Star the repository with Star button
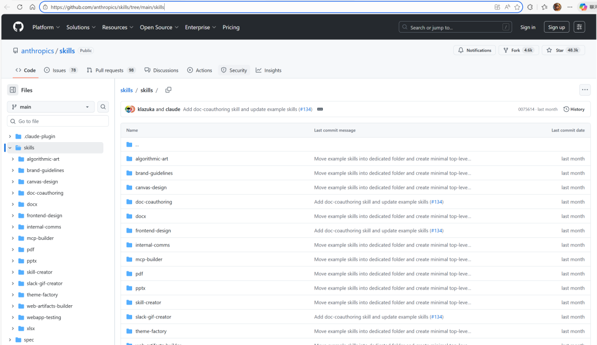Screen dimensions: 597x345 pyautogui.click(x=563, y=50)
